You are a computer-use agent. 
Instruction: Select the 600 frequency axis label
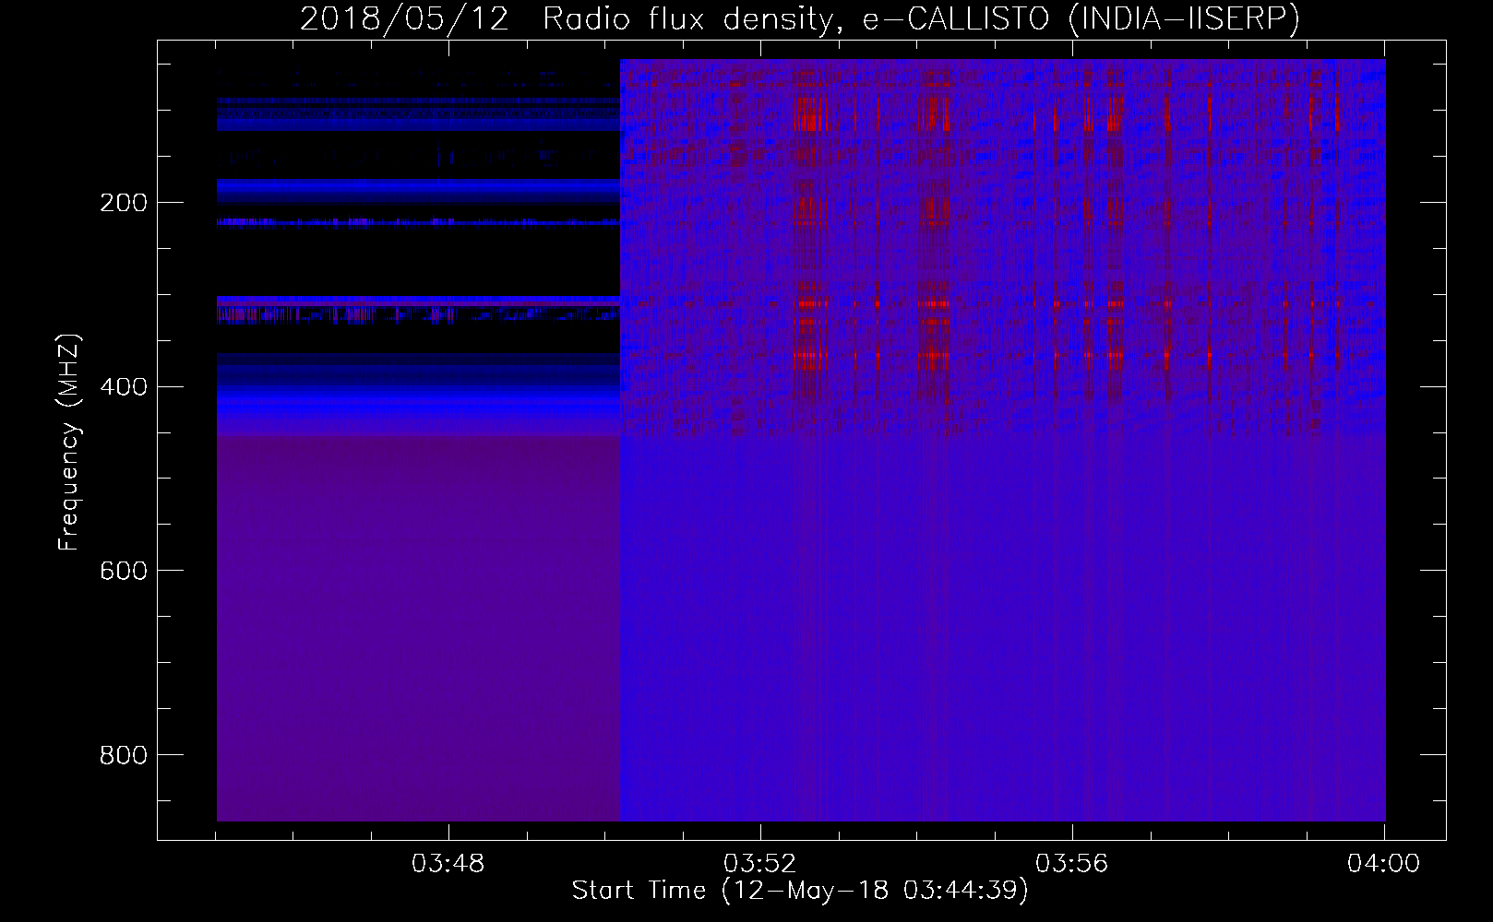click(x=124, y=572)
